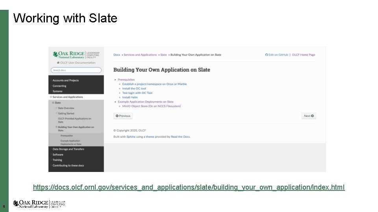Screen dimensions: 378x212
Task: Open the OLCF Home Page link
Action: tap(304, 55)
